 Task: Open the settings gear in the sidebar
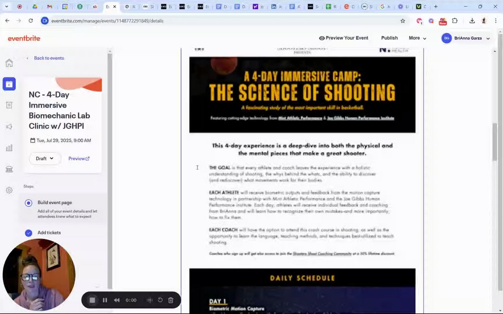pos(9,190)
